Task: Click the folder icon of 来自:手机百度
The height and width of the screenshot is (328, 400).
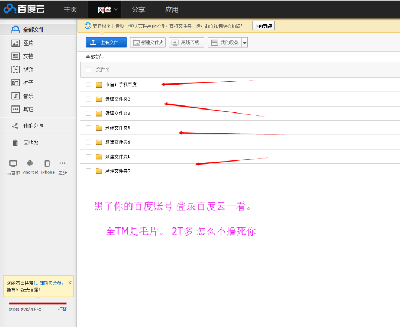Action: [99, 85]
